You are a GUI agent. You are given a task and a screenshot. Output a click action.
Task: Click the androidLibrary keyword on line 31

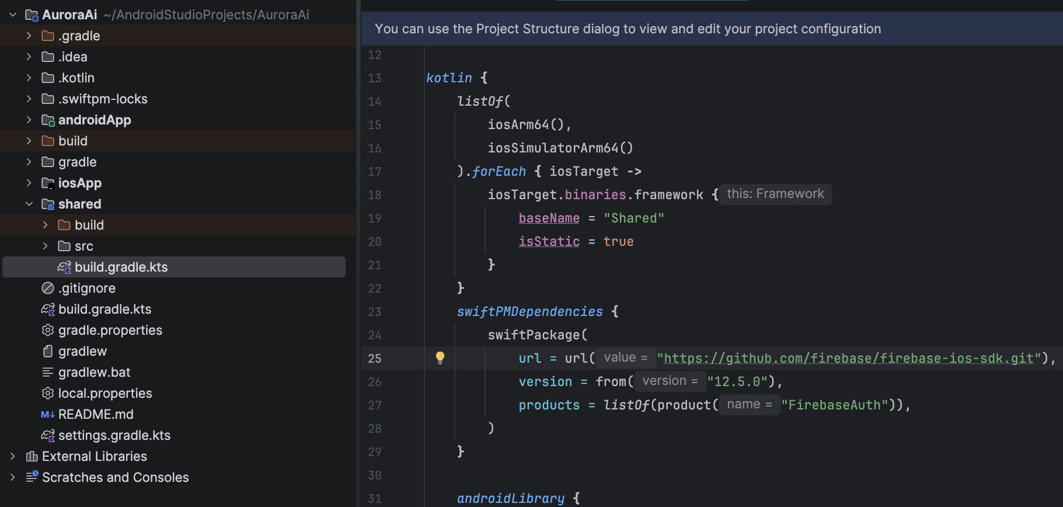pyautogui.click(x=511, y=498)
